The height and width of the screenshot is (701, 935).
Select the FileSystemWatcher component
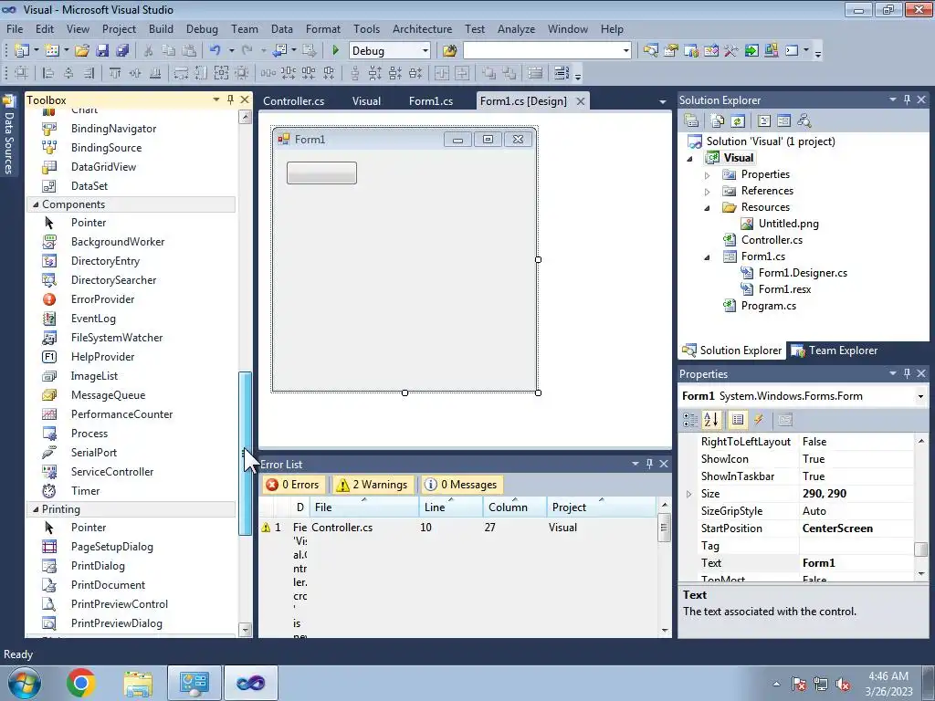click(116, 338)
